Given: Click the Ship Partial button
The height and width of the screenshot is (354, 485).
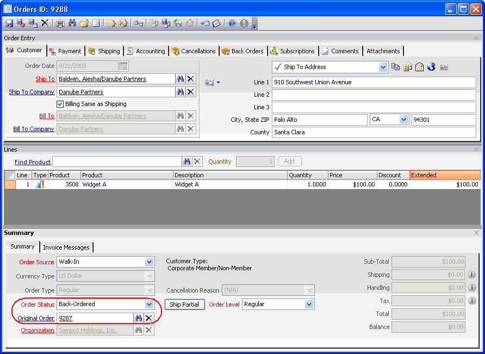Looking at the screenshot, I should click(x=184, y=305).
